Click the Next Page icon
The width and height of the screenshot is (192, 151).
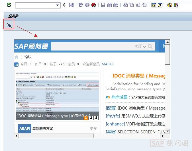tap(138, 5)
